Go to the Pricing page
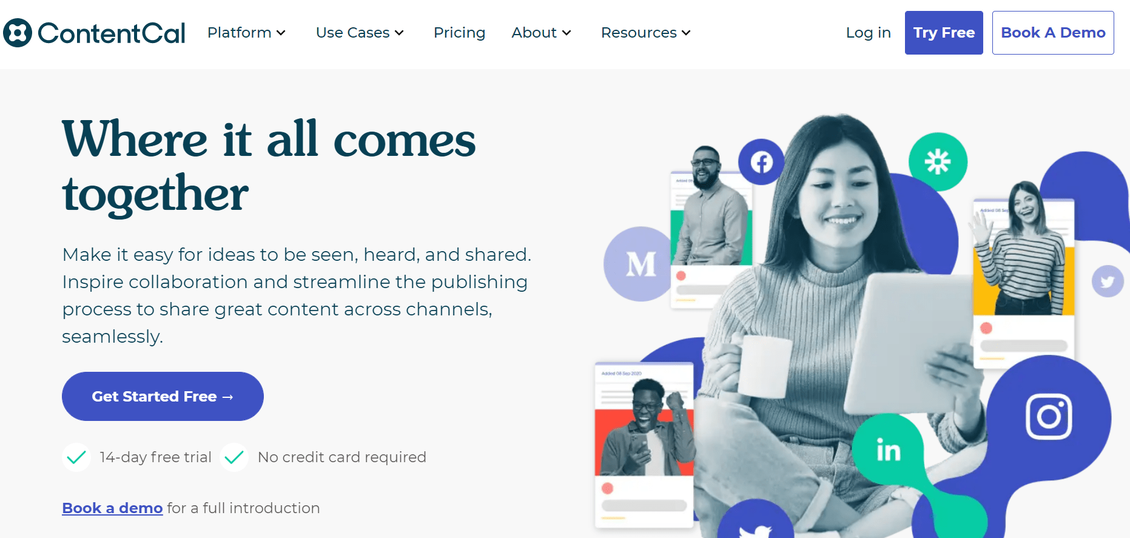 pos(459,33)
